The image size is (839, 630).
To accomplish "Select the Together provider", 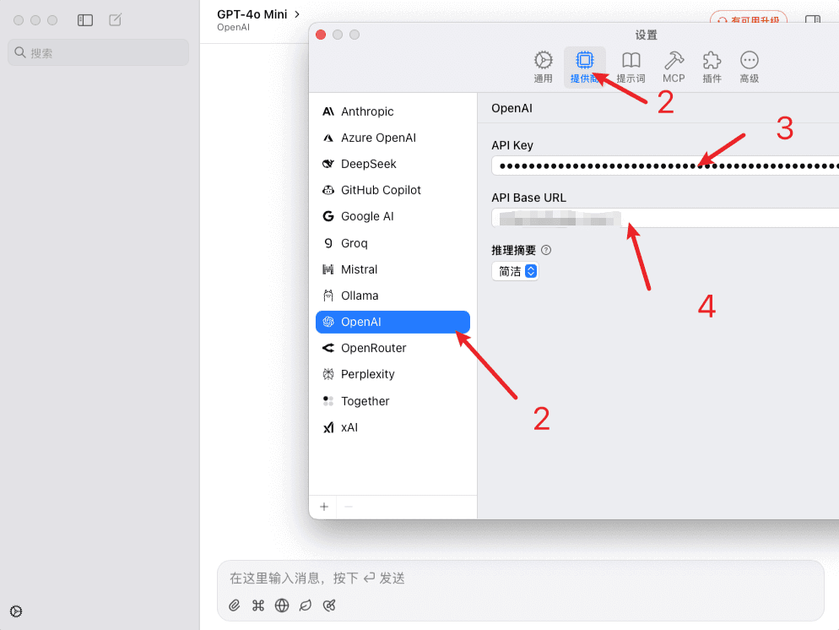I will [x=392, y=401].
